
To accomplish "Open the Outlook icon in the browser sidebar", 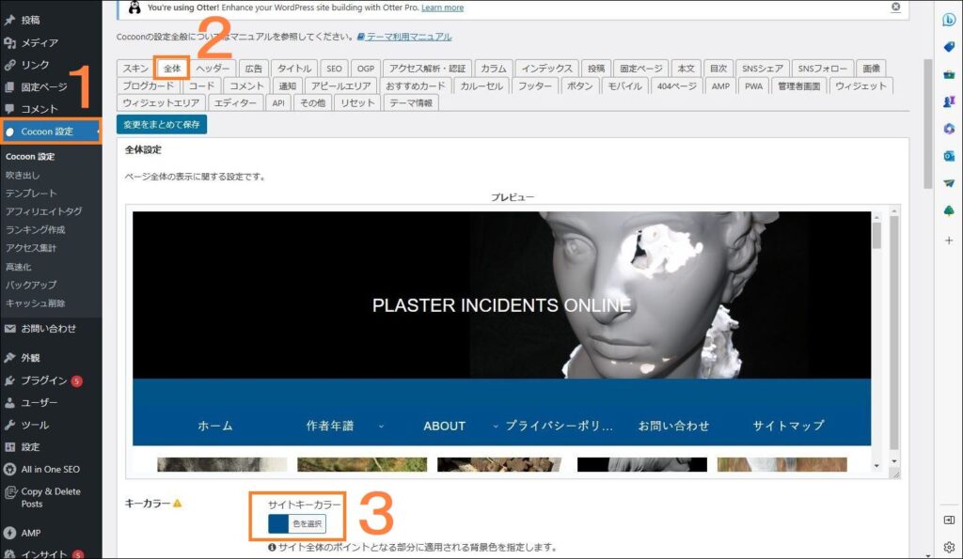I will click(x=949, y=156).
